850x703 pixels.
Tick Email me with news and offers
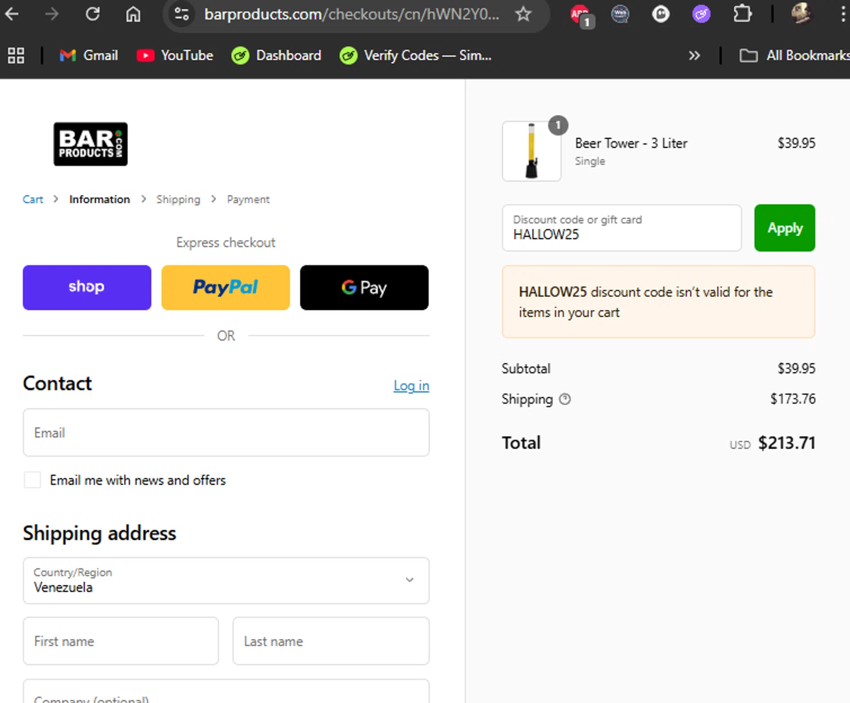pos(32,480)
